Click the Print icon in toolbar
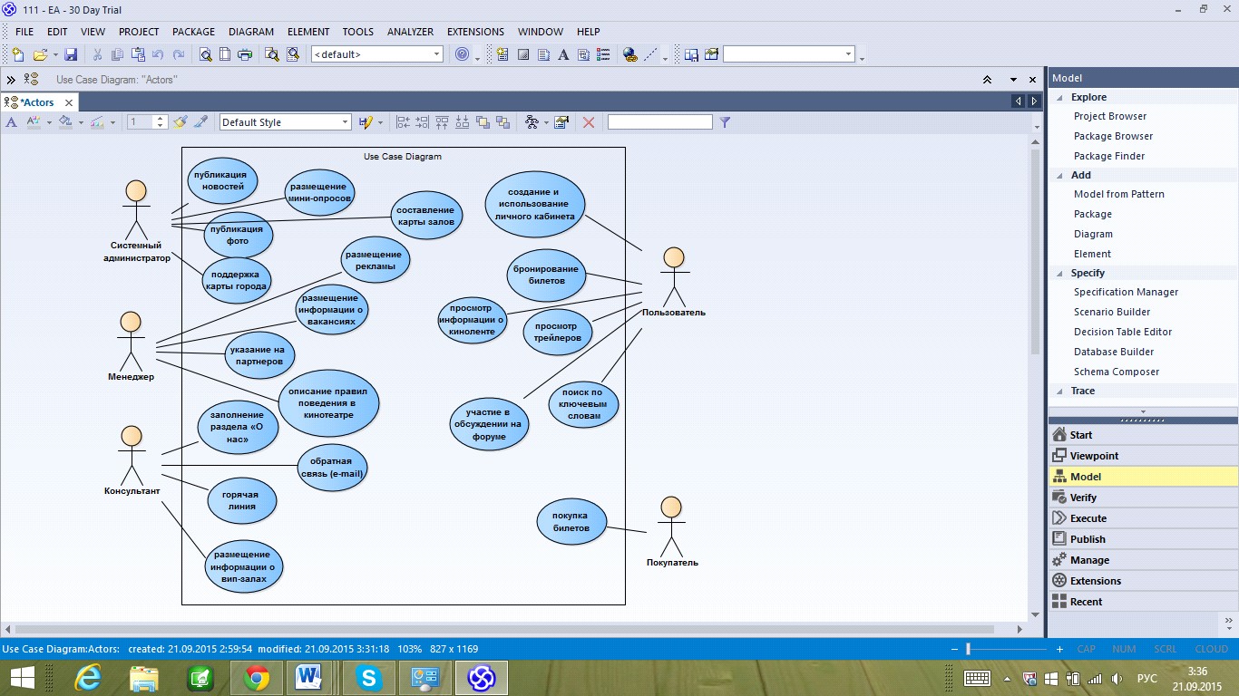 point(245,54)
